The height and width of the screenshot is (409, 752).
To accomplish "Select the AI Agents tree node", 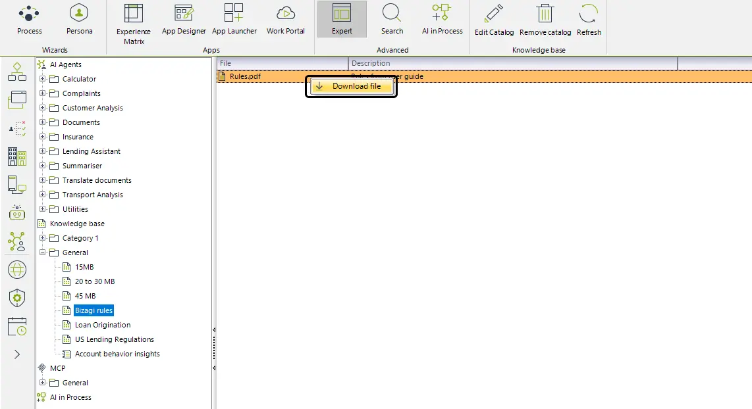I will click(x=66, y=64).
